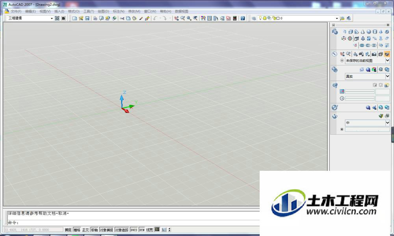Click the Model/Paper space icon in status bar
This screenshot has height=236, width=394.
(157, 229)
